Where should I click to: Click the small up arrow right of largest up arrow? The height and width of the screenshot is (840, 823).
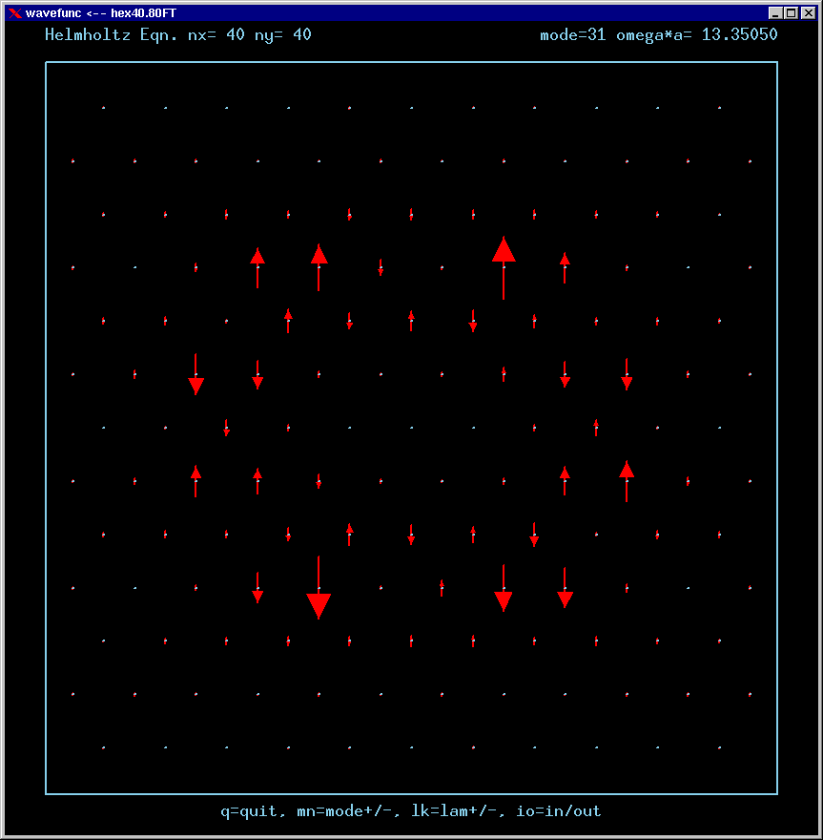[x=565, y=266]
